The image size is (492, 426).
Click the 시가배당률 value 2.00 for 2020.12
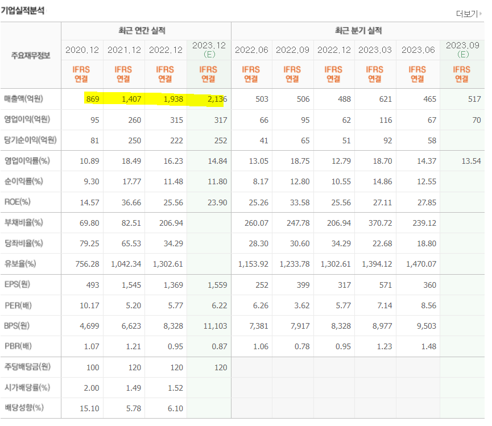92,388
